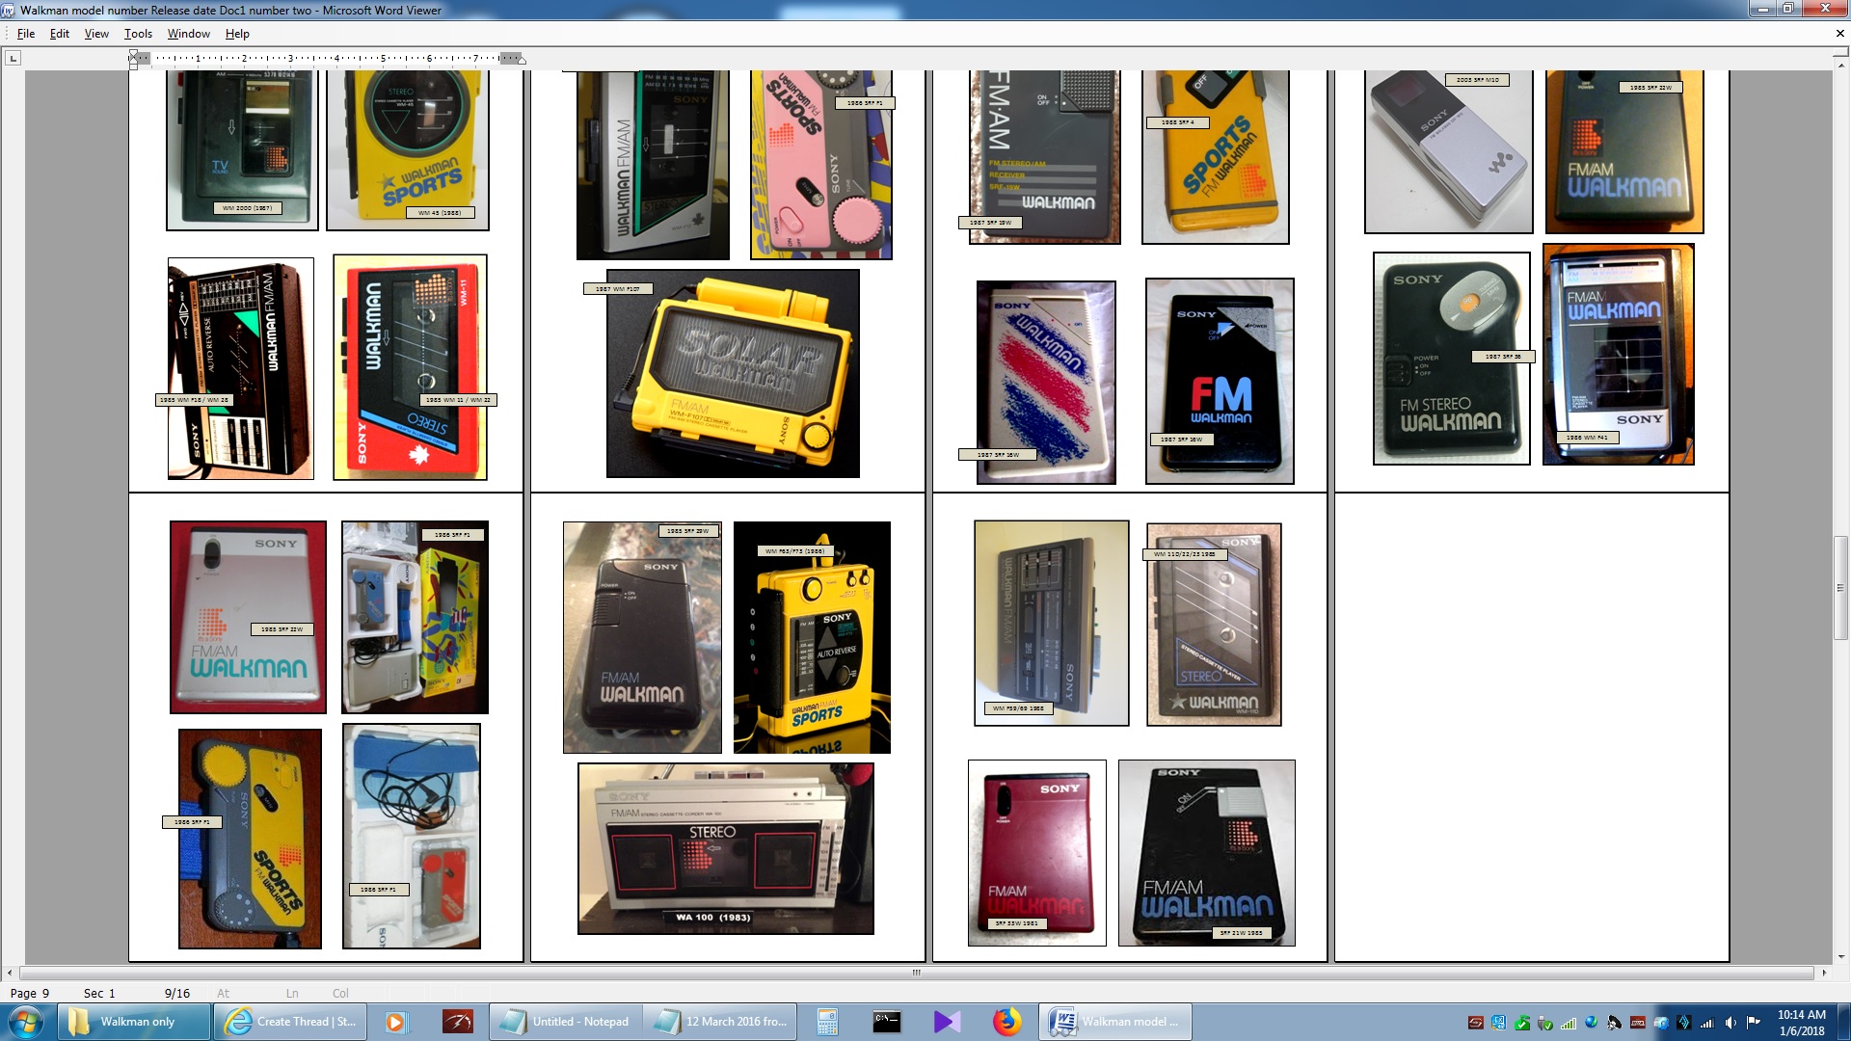Click the Page 9 status bar indicator
1851x1041 pixels.
point(30,993)
